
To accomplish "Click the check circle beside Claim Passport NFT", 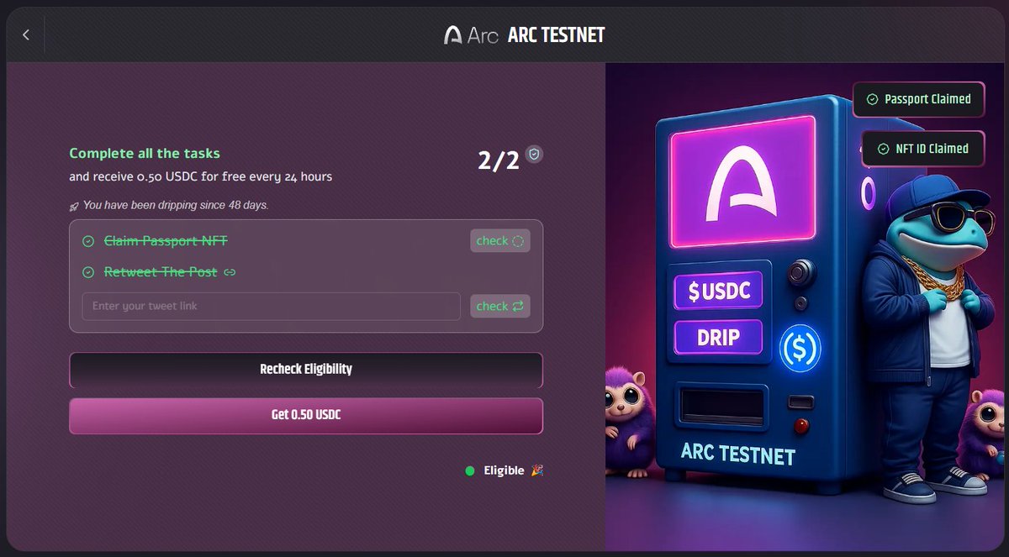I will coord(88,241).
